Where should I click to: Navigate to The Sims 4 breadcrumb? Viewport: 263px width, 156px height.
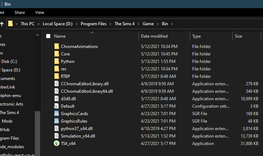tap(125, 24)
